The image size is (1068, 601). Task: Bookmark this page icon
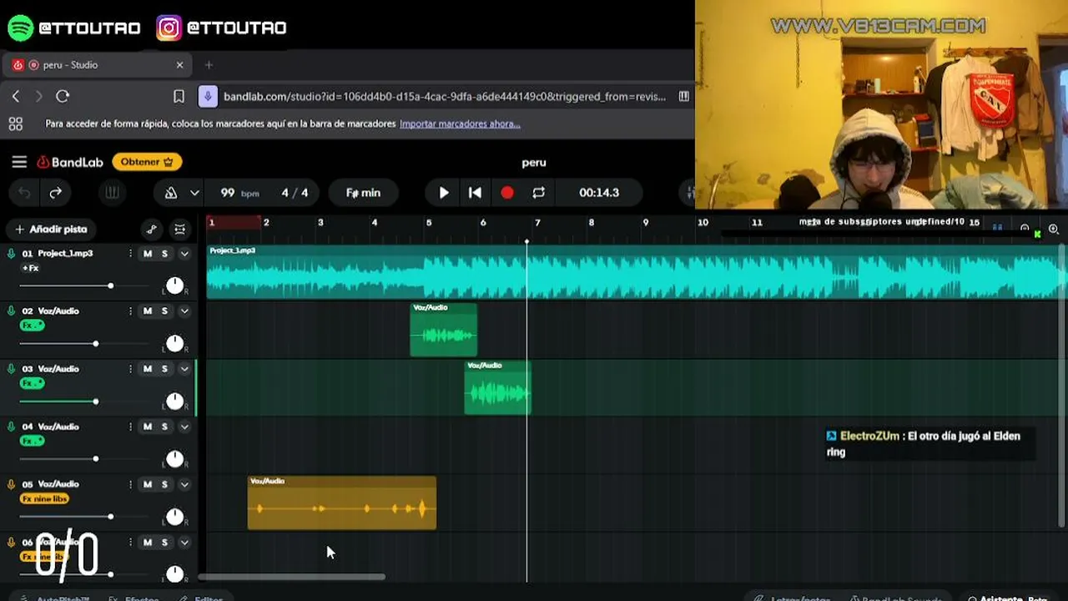(179, 97)
